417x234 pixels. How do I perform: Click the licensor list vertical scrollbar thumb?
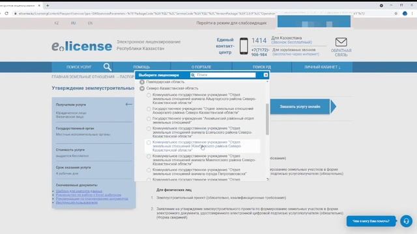267,119
